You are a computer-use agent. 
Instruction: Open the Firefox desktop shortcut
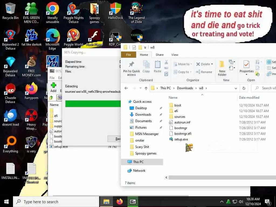click(31, 91)
